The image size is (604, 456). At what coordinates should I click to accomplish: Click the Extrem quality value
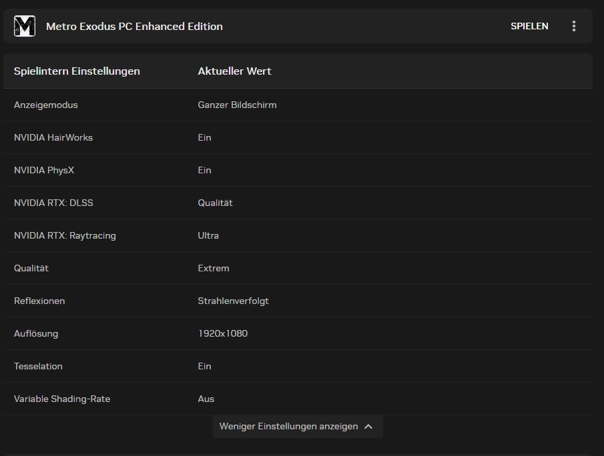(x=214, y=268)
